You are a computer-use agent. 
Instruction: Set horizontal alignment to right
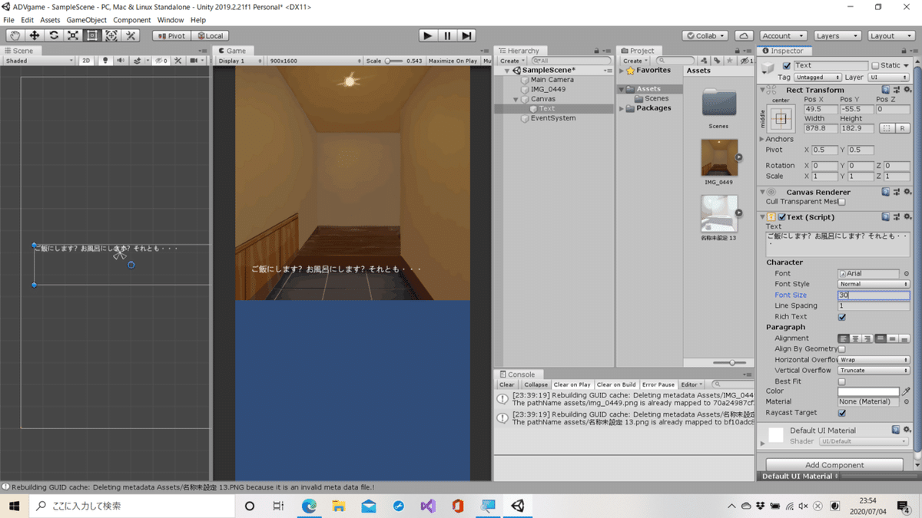point(867,338)
